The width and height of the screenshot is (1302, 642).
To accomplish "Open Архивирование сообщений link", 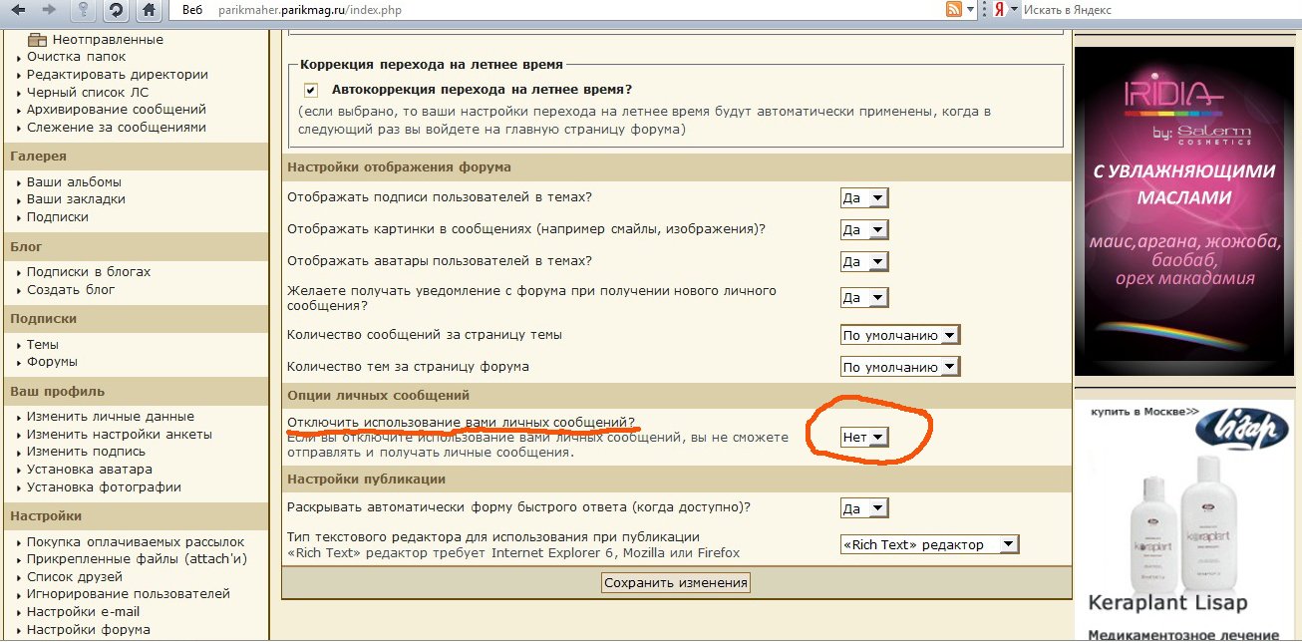I will pyautogui.click(x=117, y=110).
